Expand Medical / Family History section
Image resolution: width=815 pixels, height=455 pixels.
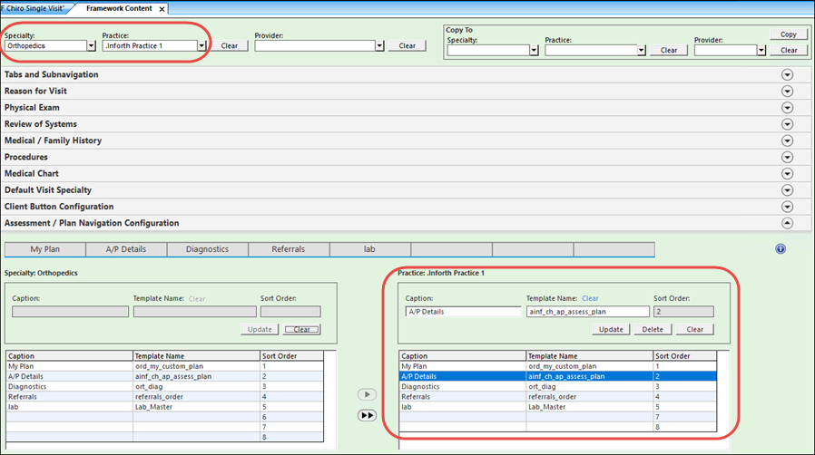coord(788,140)
